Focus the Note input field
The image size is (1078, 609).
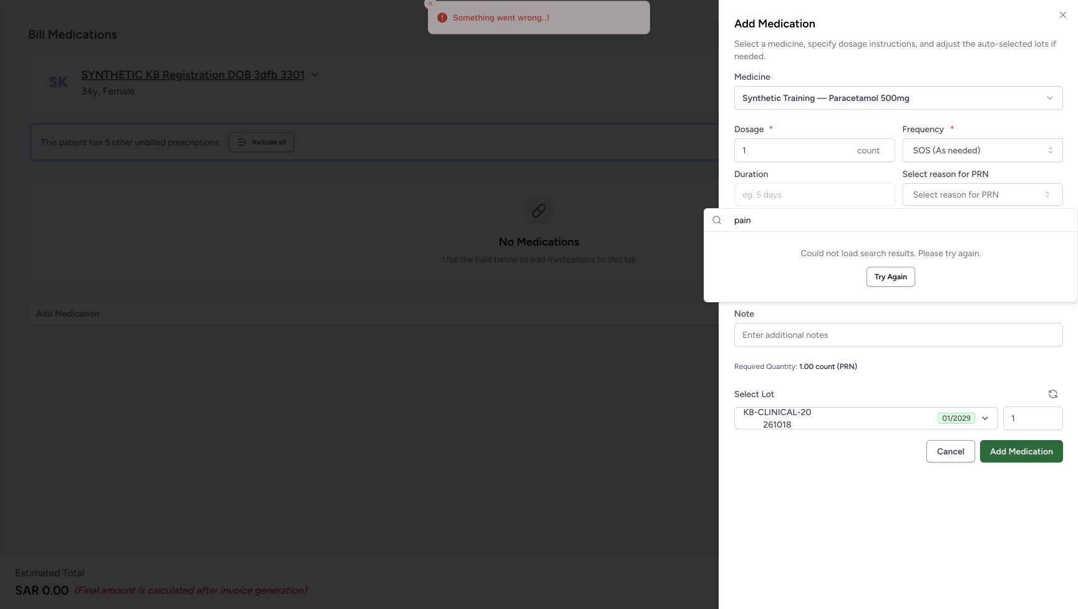898,335
